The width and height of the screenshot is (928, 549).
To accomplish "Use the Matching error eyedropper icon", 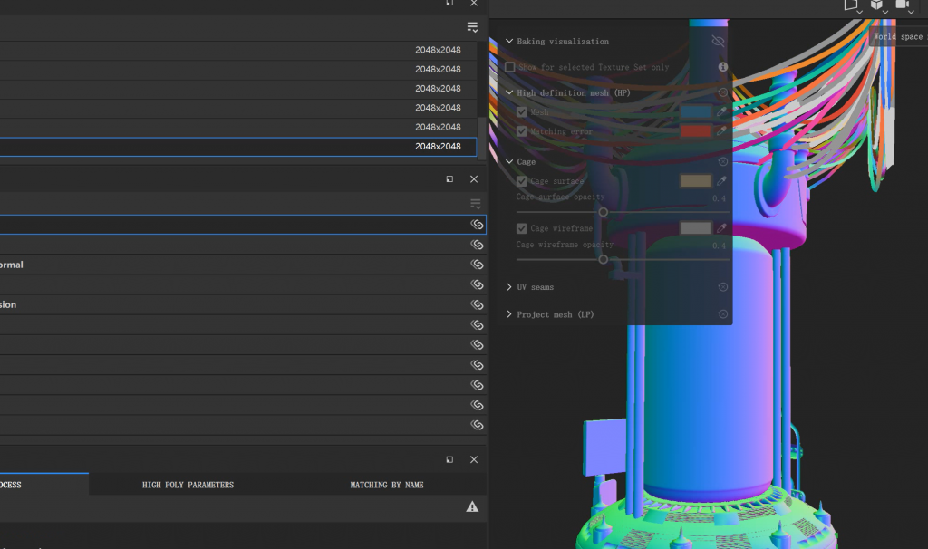I will click(722, 131).
